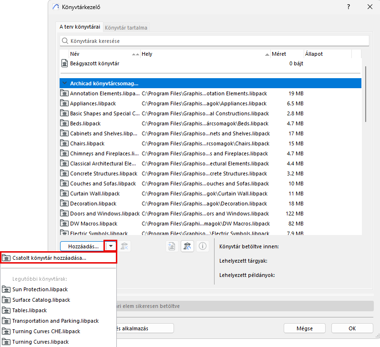Click the Surface Catalog.libpack folder icon

6,300
